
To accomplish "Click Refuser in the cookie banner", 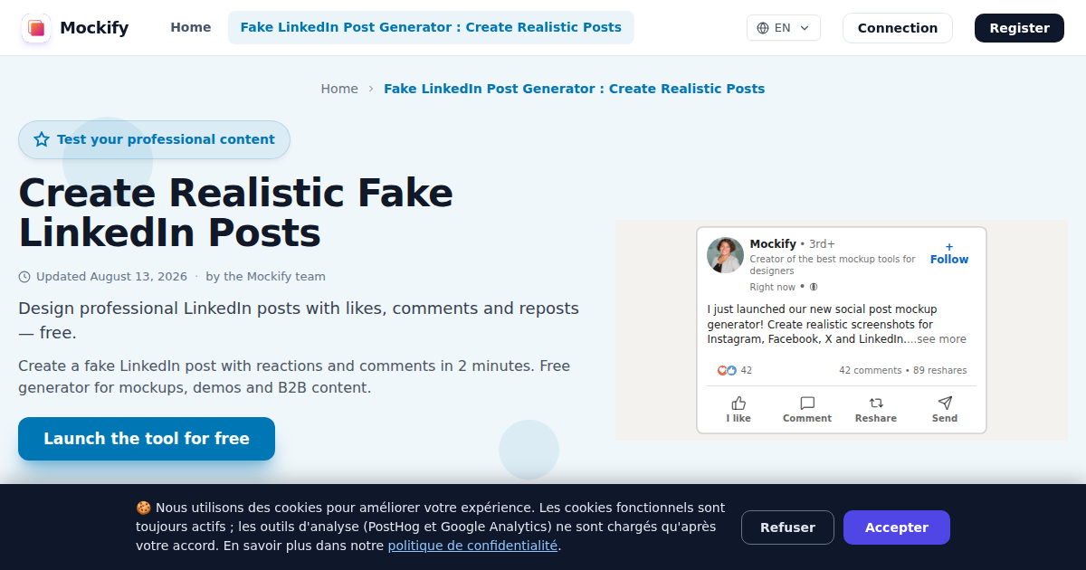I will [787, 527].
